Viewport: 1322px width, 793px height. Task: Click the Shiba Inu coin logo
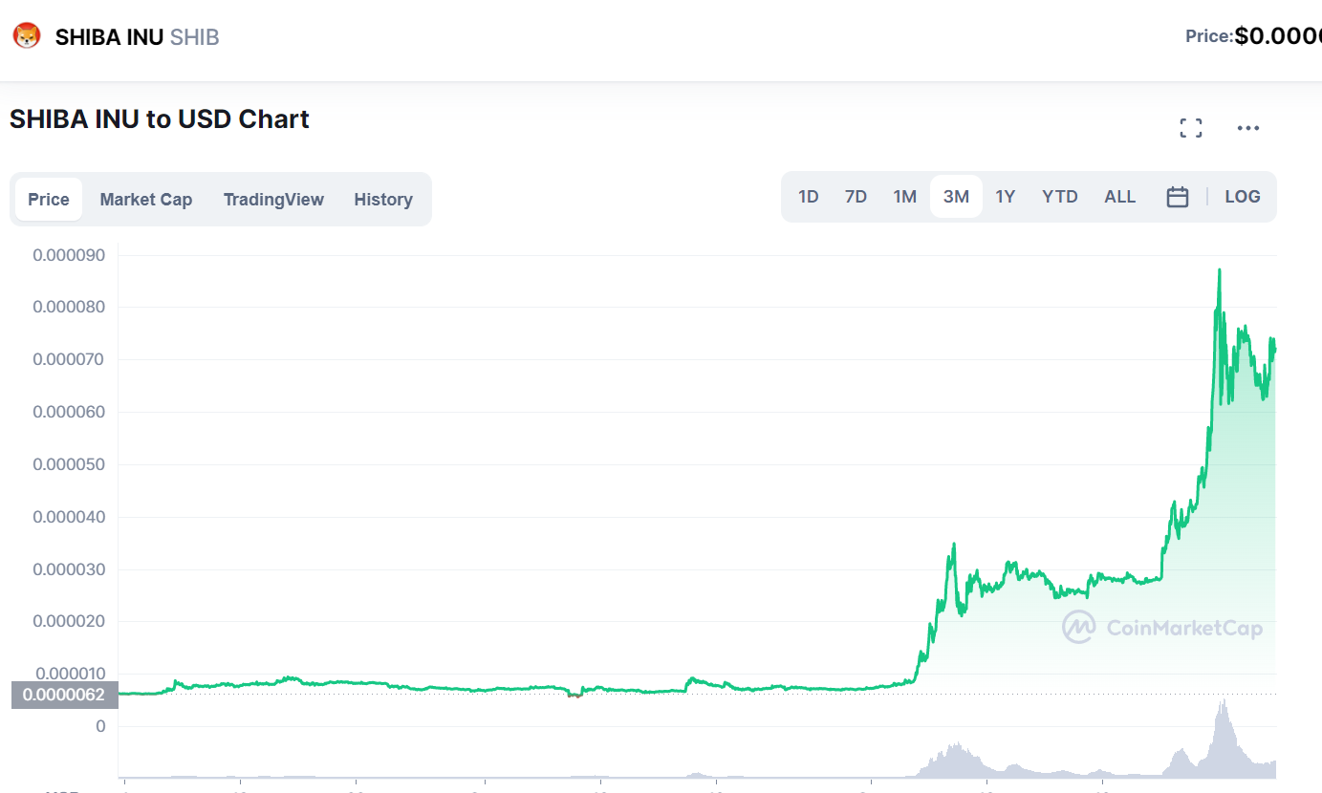(x=27, y=34)
